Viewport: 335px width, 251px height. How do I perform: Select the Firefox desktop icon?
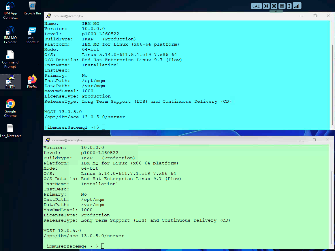pyautogui.click(x=32, y=81)
